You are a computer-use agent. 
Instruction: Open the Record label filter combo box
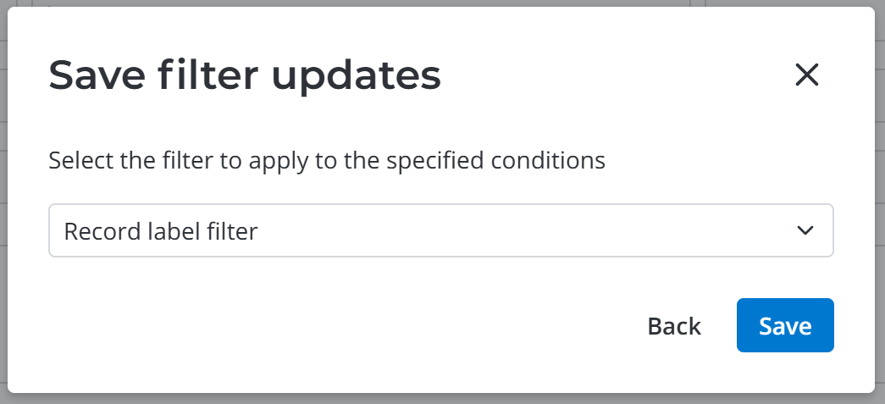pos(440,230)
